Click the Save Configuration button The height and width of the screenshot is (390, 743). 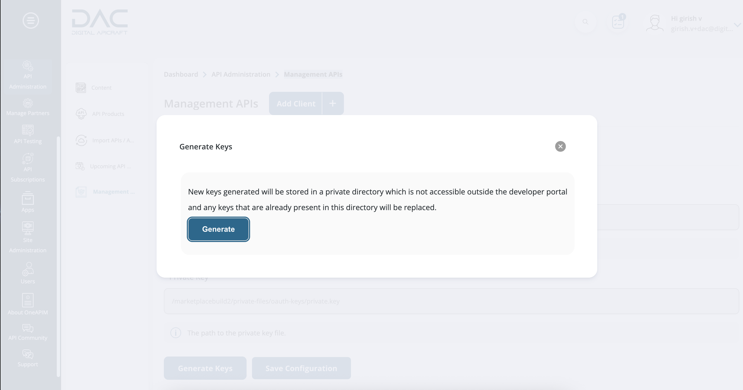pyautogui.click(x=301, y=368)
